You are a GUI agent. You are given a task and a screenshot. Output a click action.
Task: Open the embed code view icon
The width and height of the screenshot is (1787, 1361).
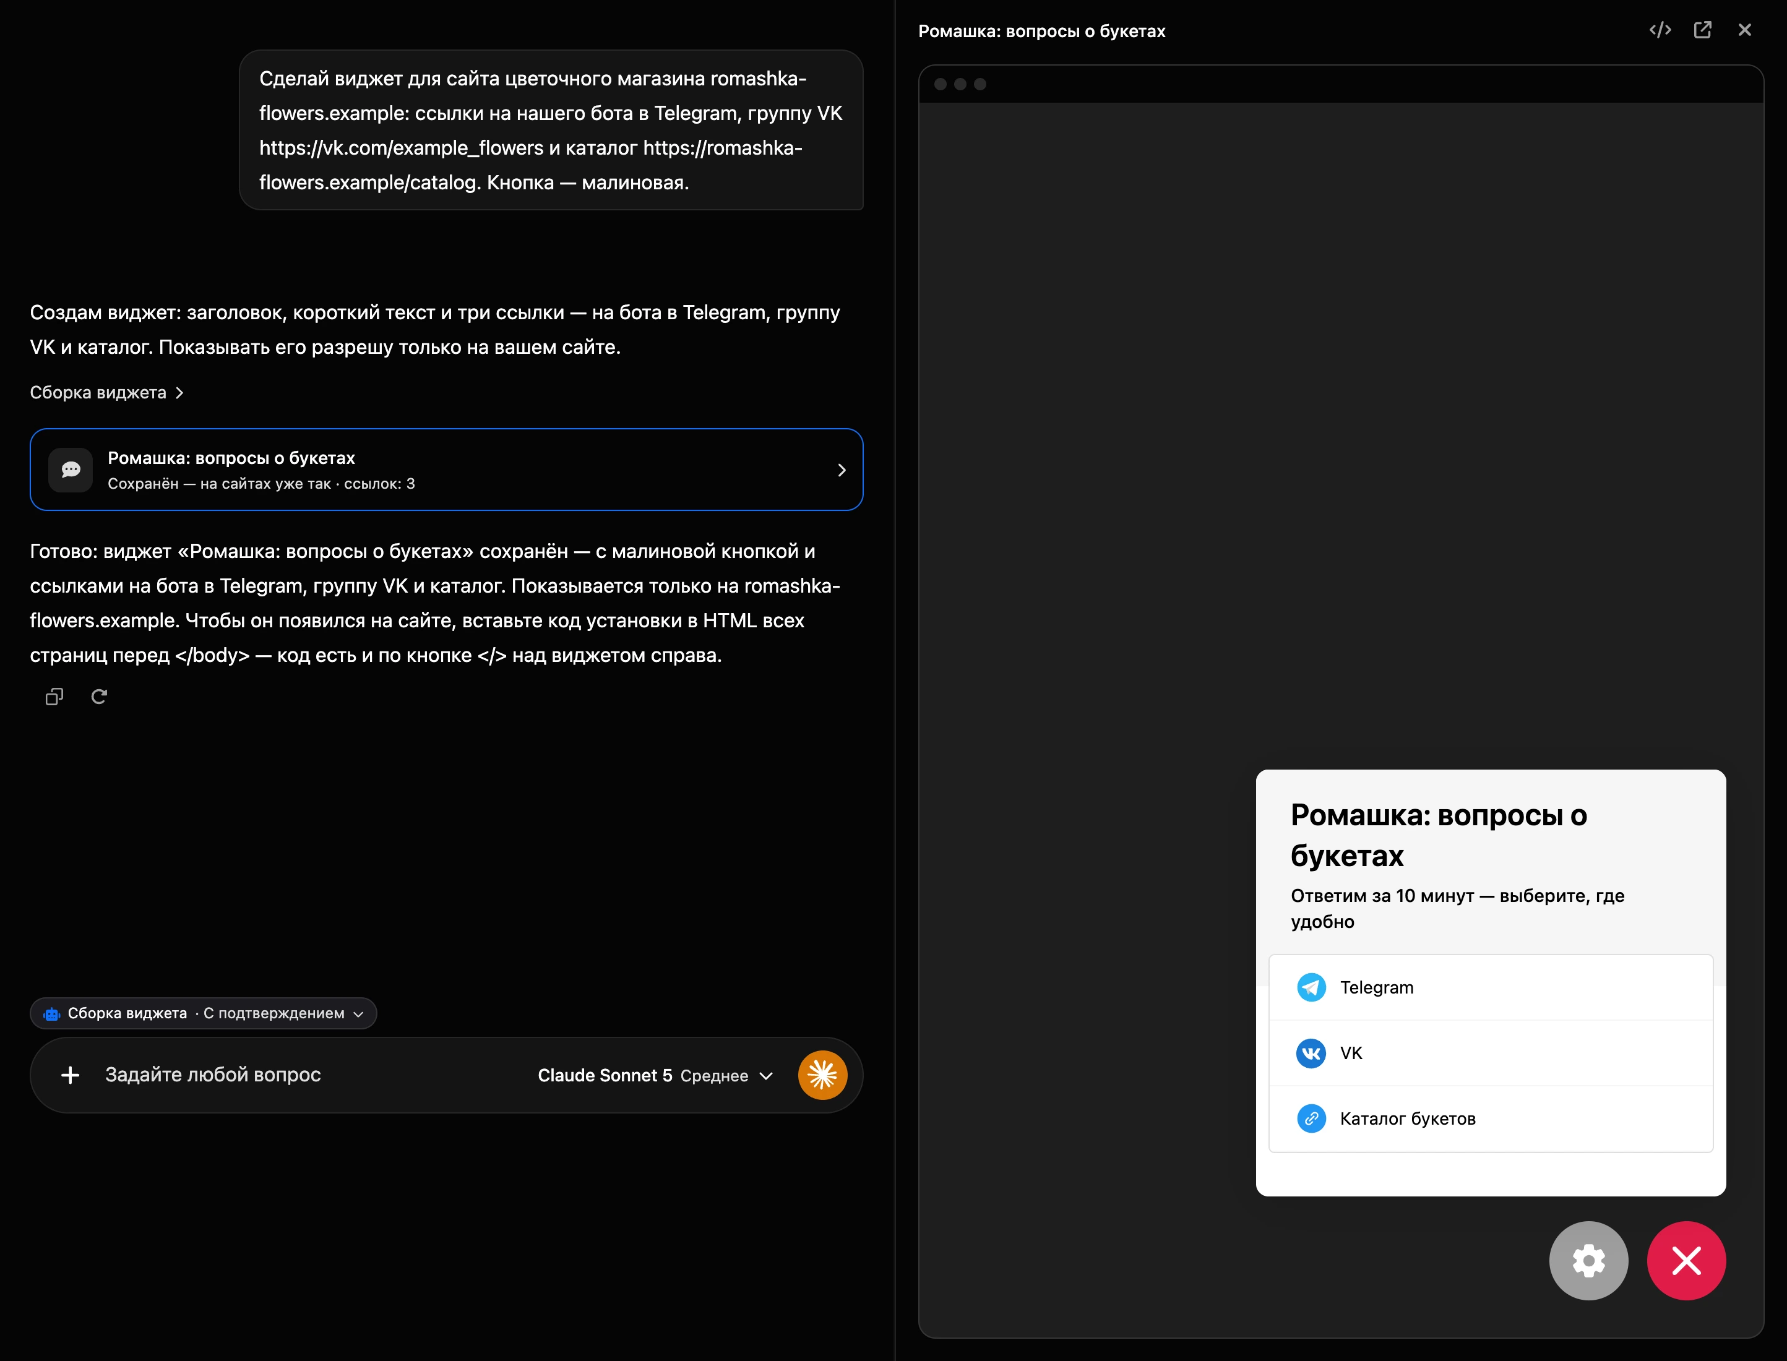pos(1660,30)
